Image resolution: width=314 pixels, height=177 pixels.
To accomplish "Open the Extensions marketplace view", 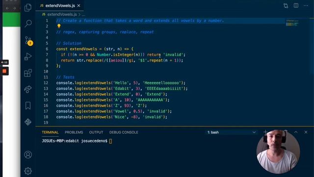I will pos(28,73).
